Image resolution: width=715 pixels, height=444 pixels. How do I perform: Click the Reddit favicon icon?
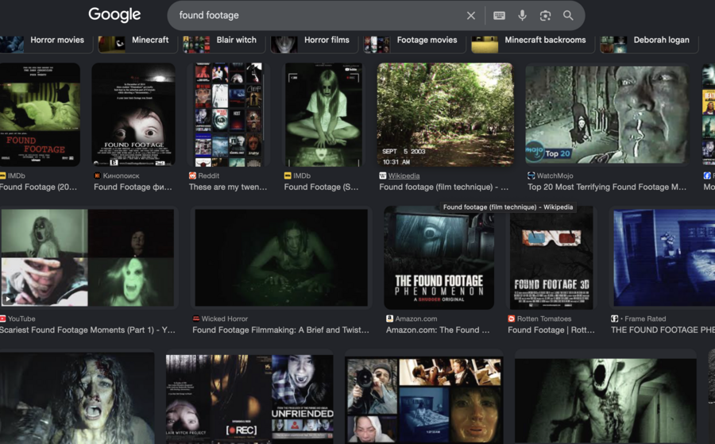(192, 176)
